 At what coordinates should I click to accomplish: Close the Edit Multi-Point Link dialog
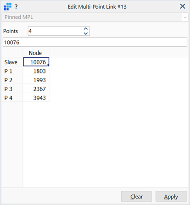point(183,6)
